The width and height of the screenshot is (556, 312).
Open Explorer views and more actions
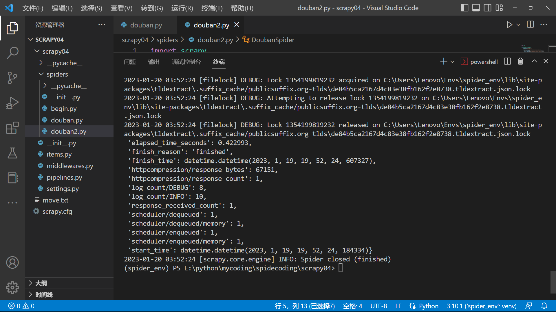pyautogui.click(x=102, y=25)
